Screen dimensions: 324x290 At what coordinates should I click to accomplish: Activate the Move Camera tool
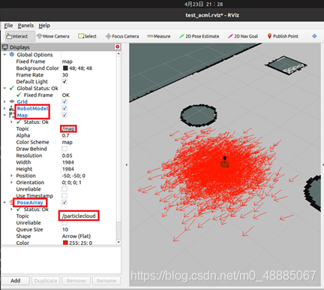pyautogui.click(x=53, y=36)
